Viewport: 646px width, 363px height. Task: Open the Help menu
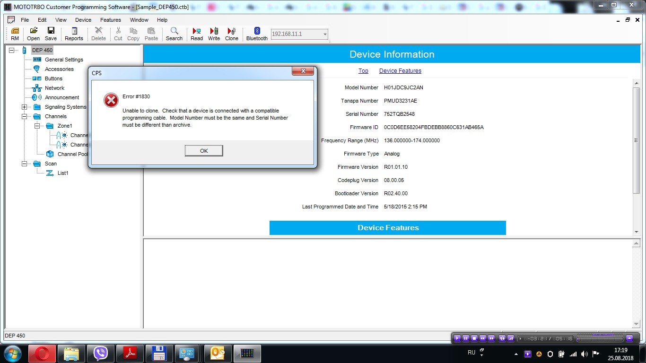(162, 20)
